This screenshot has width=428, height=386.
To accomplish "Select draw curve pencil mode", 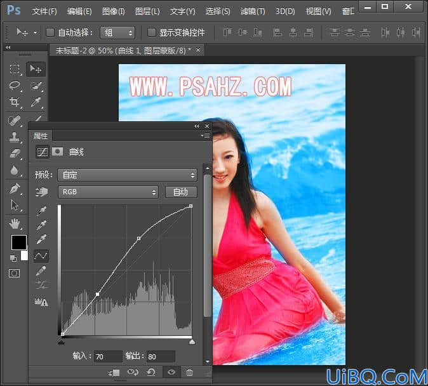I will 41,271.
